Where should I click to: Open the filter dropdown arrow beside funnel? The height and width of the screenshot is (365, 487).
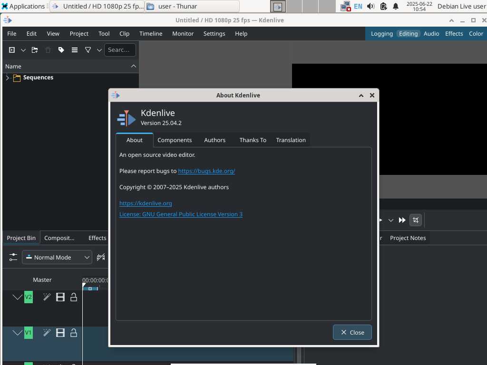coord(99,50)
